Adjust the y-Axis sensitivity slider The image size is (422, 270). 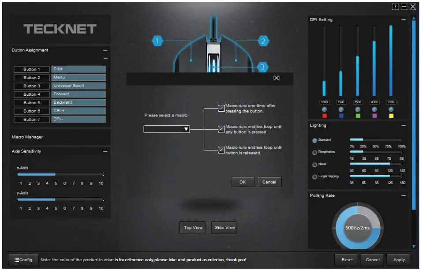(x=60, y=199)
